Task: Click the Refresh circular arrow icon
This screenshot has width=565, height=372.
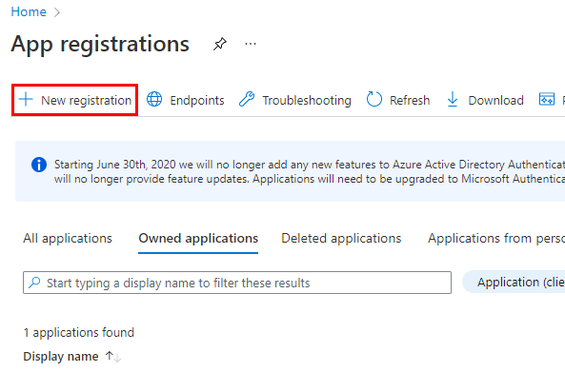Action: [x=374, y=99]
